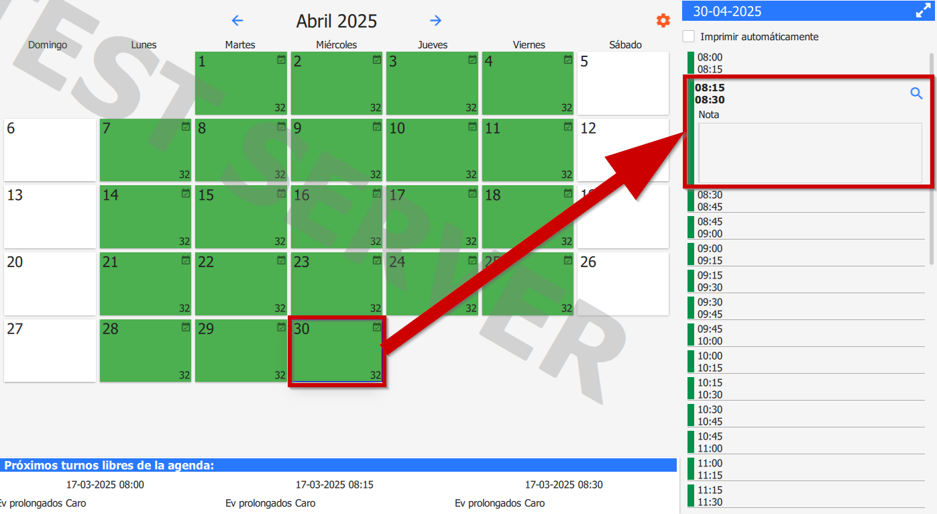
Task: Select Saturday 5 in the calendar
Action: [x=623, y=83]
